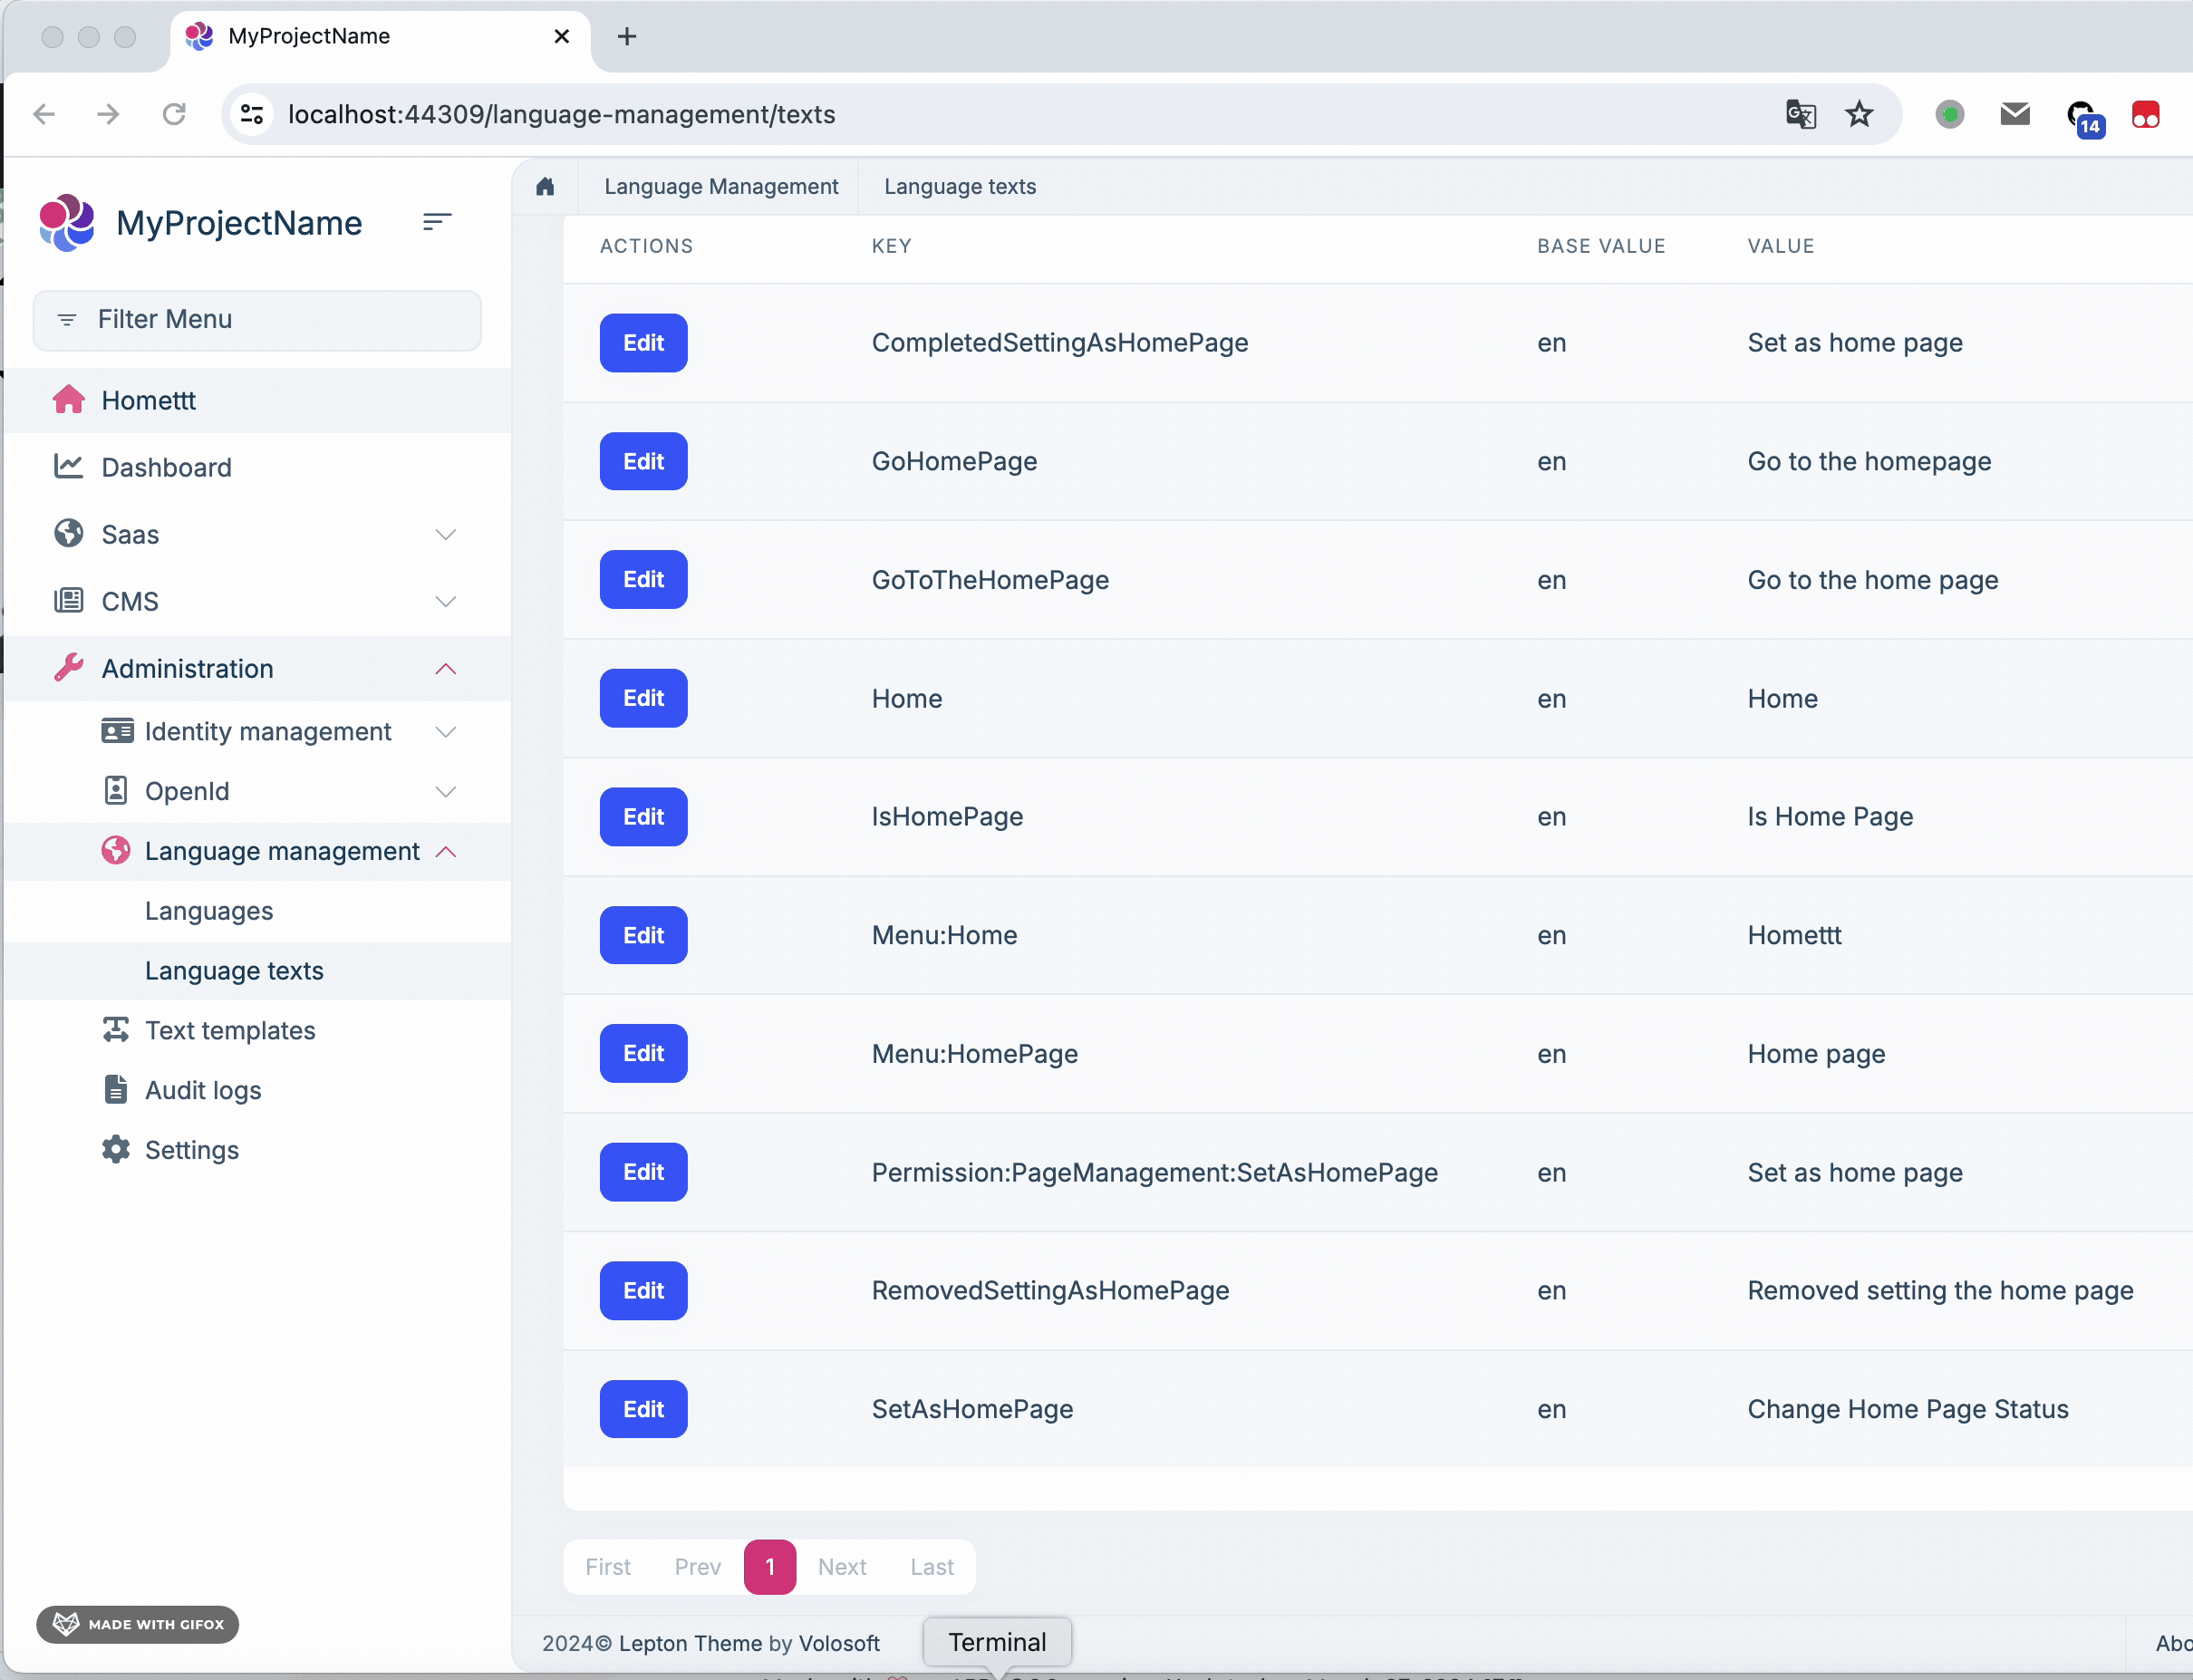Click the home breadcrumb icon
The height and width of the screenshot is (1680, 2193).
[x=545, y=187]
